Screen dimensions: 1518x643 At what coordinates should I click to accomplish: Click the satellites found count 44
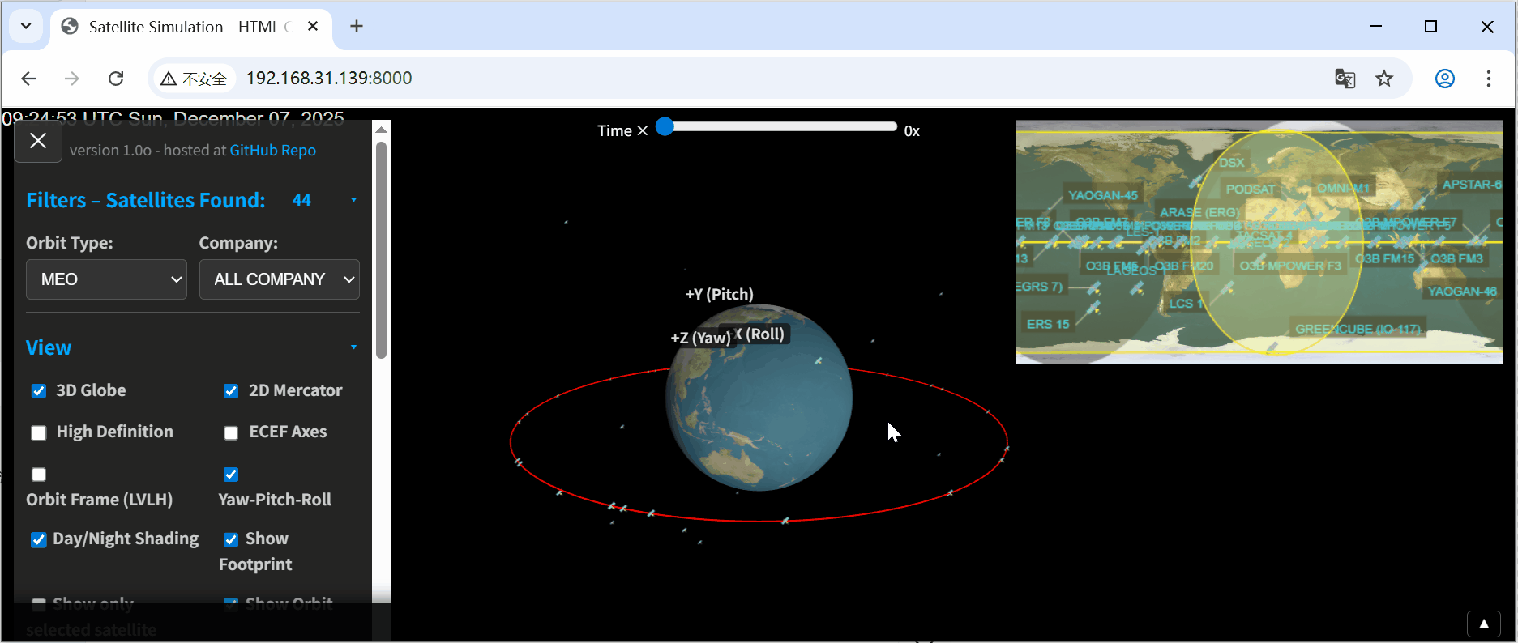tap(301, 200)
